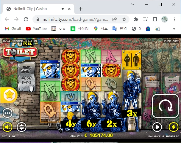Open the media control icon in toolbar
Image resolution: width=181 pixels, height=143 pixels.
[146, 19]
